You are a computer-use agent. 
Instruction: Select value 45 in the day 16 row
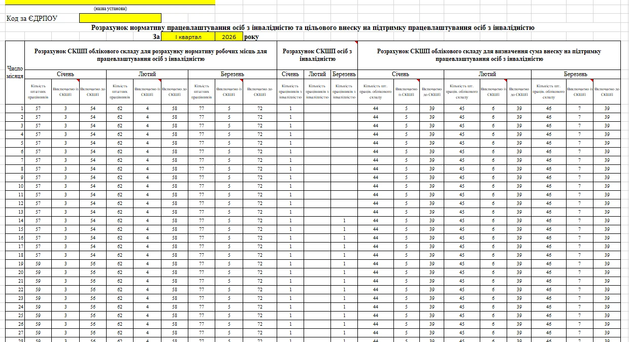point(462,238)
